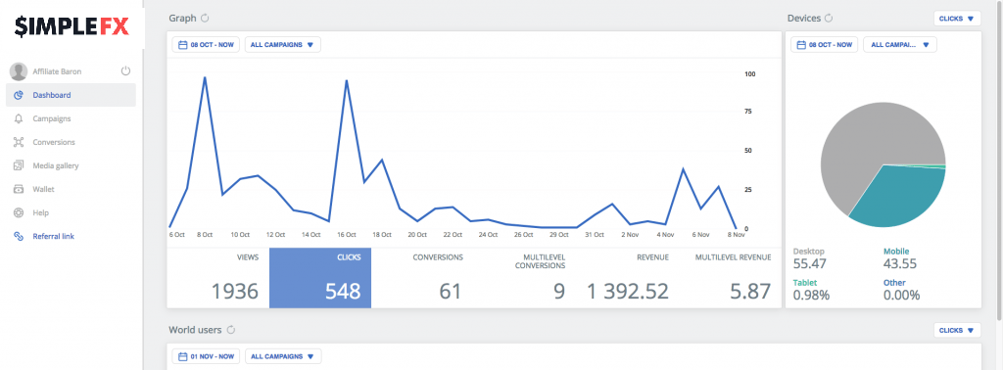
Task: Click the power logout icon
Action: pos(125,70)
